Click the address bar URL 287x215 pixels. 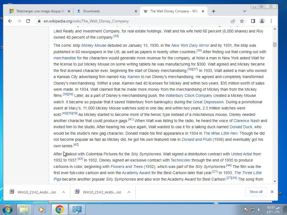click(x=86, y=21)
